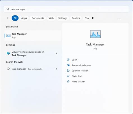Switch to the Web filter tab
Viewport: 133px width, 114px height.
point(51,18)
